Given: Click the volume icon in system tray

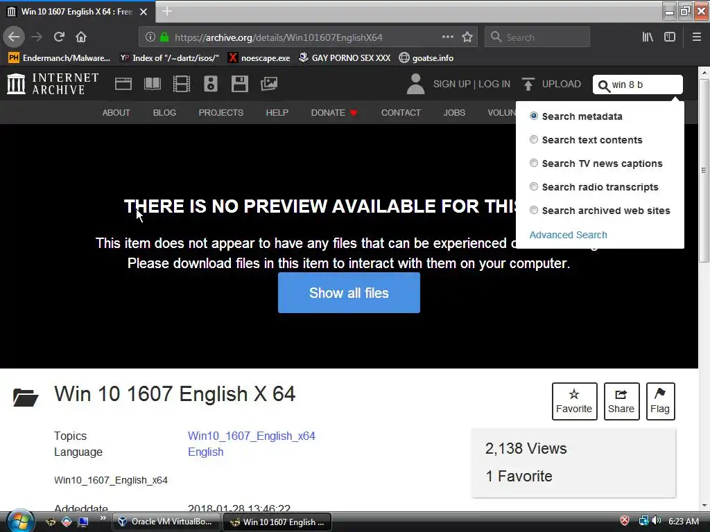Looking at the screenshot, I should coord(657,521).
